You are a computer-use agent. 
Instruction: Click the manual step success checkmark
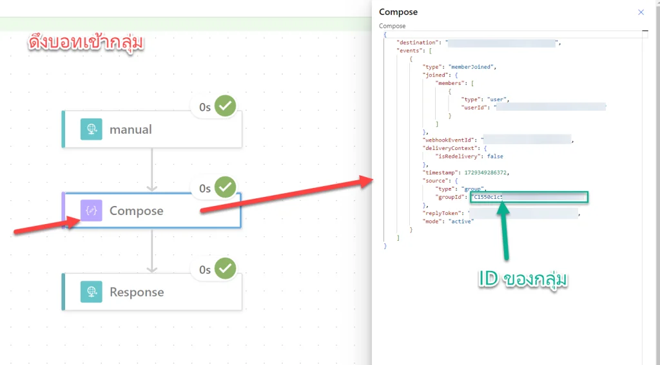coord(225,106)
